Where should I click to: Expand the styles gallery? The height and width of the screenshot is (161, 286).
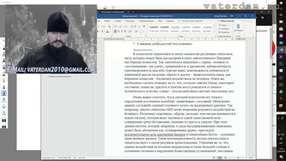point(214,31)
